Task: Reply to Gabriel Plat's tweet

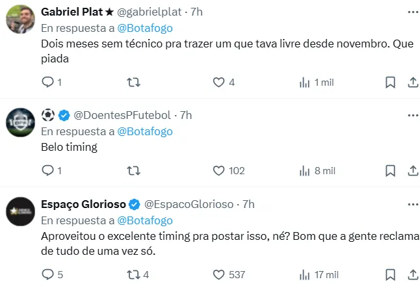Action: point(47,83)
